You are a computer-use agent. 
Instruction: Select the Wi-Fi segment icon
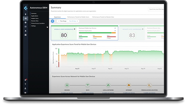88,85
